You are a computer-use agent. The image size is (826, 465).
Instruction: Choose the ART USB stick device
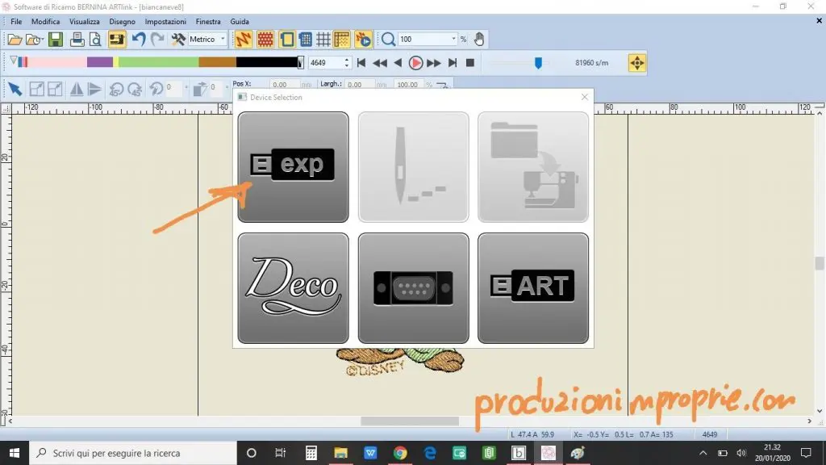(x=533, y=288)
